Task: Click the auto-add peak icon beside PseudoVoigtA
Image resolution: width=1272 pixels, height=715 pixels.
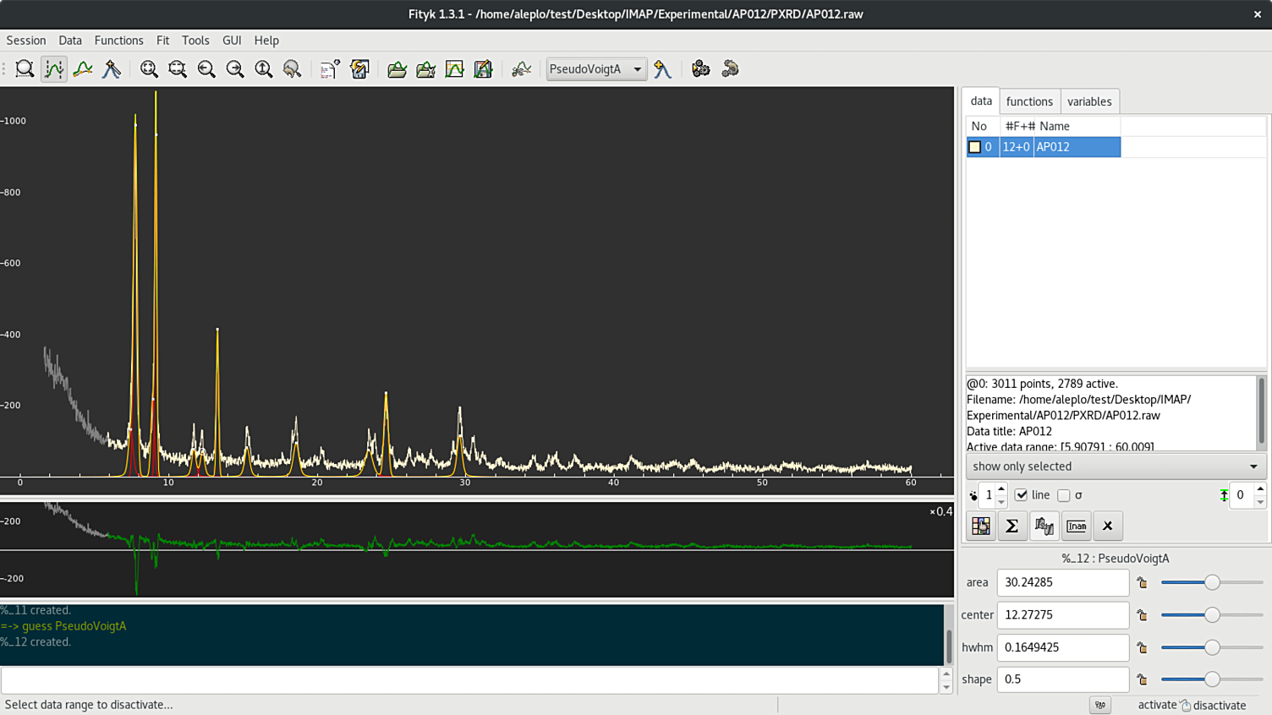Action: (663, 69)
